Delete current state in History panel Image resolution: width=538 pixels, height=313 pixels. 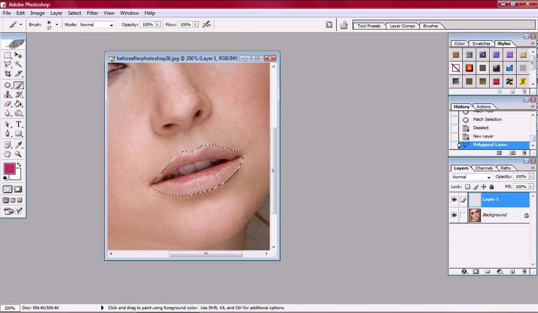tap(524, 153)
